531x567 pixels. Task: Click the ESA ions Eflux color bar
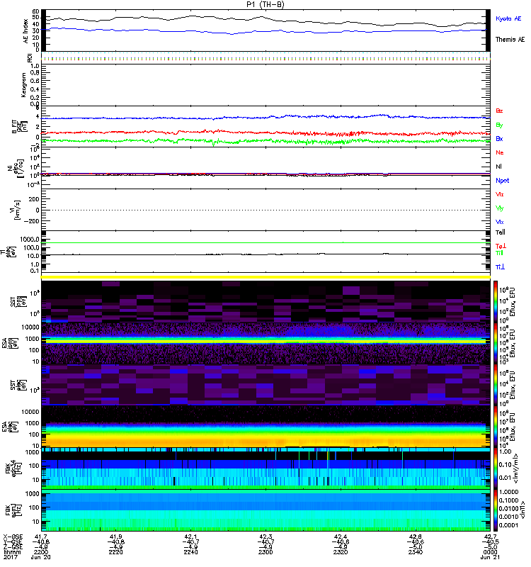click(496, 343)
